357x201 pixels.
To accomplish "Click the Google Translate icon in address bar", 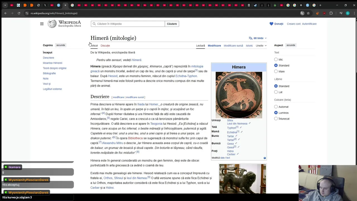I will (x=302, y=13).
